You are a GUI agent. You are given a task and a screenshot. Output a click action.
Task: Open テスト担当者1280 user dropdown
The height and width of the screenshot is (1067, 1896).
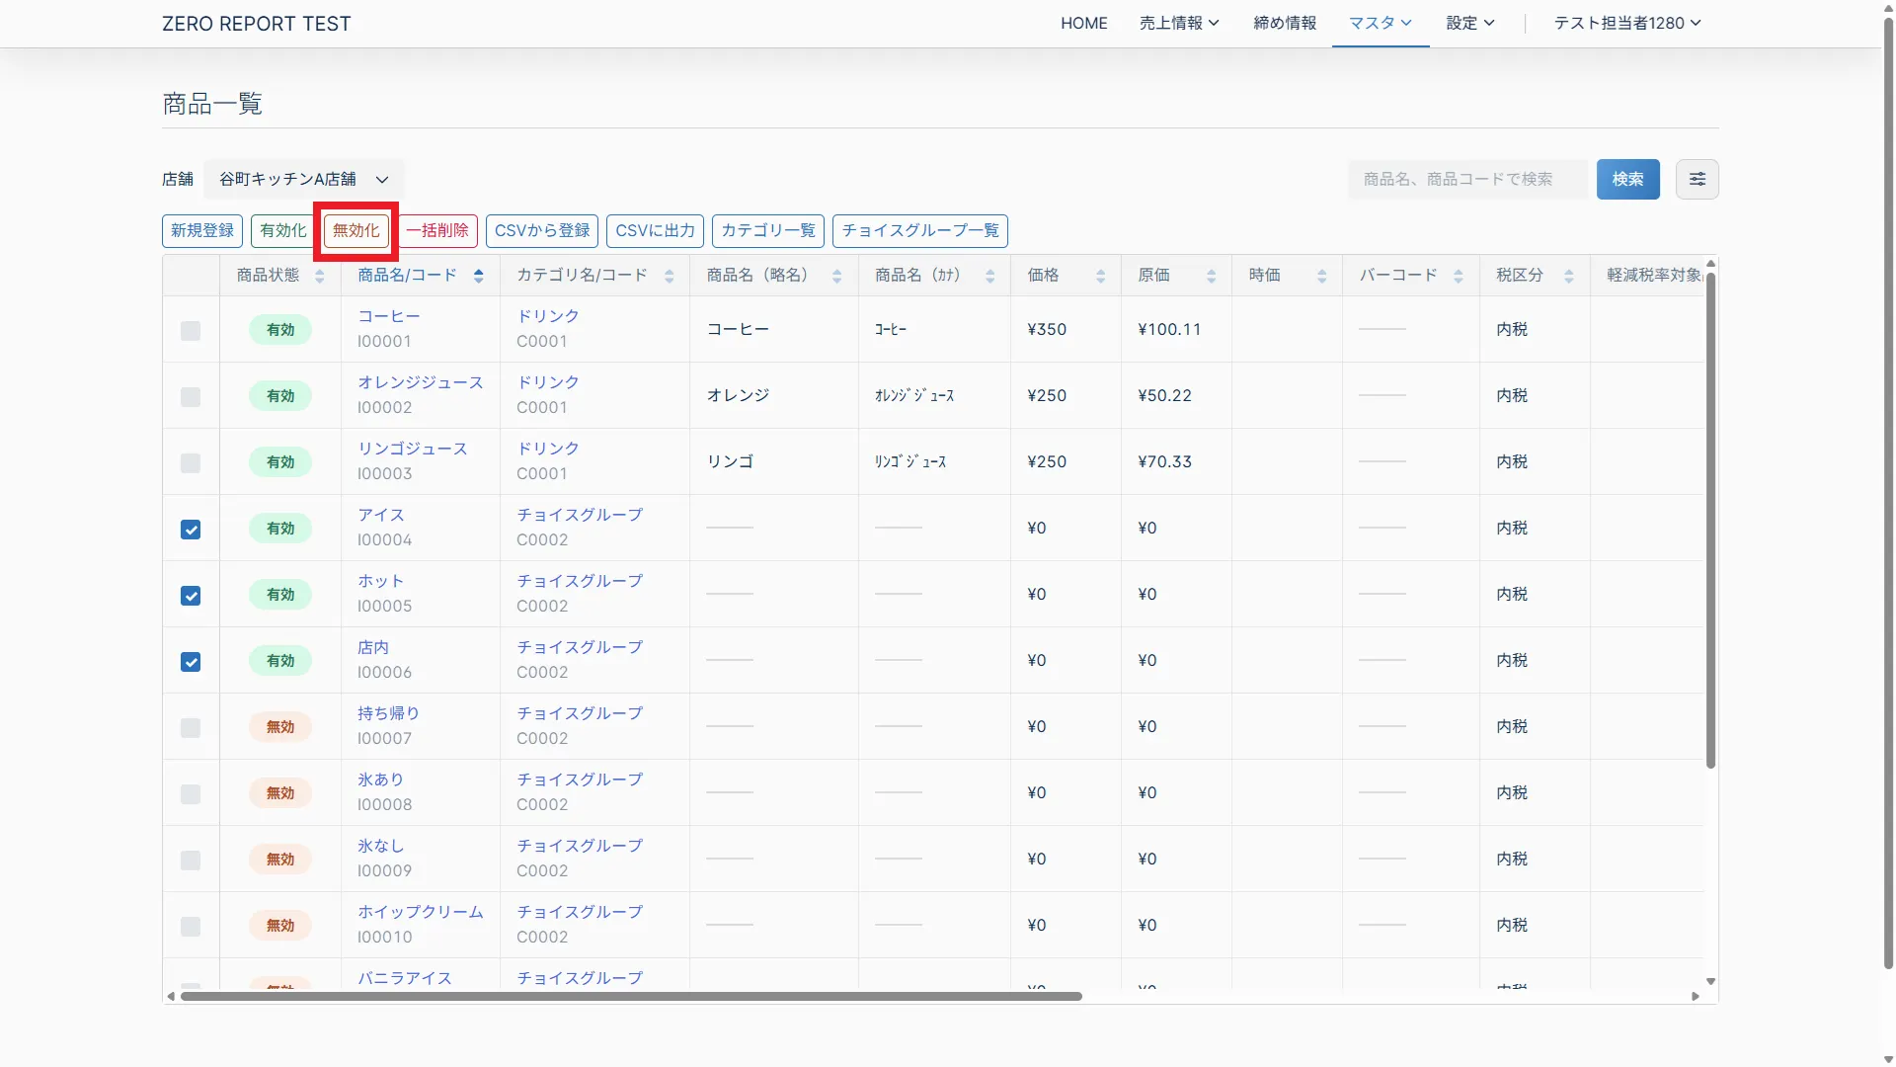point(1626,23)
